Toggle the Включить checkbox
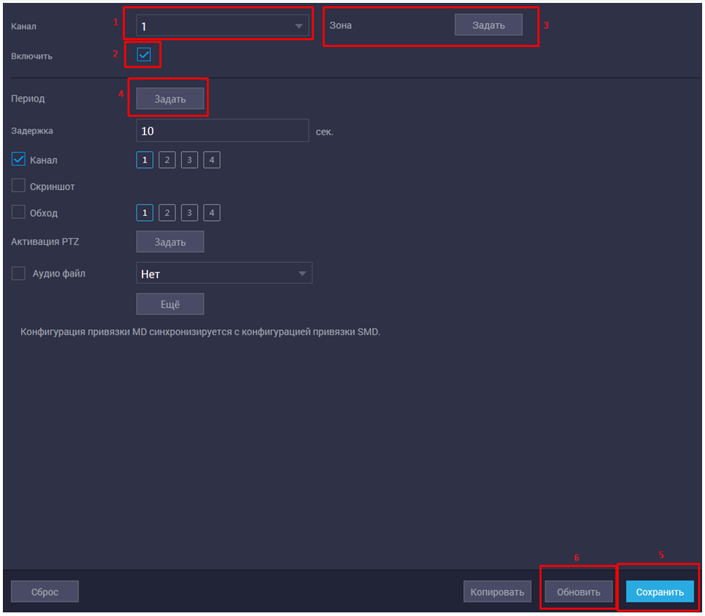This screenshot has height=616, width=705. (144, 55)
